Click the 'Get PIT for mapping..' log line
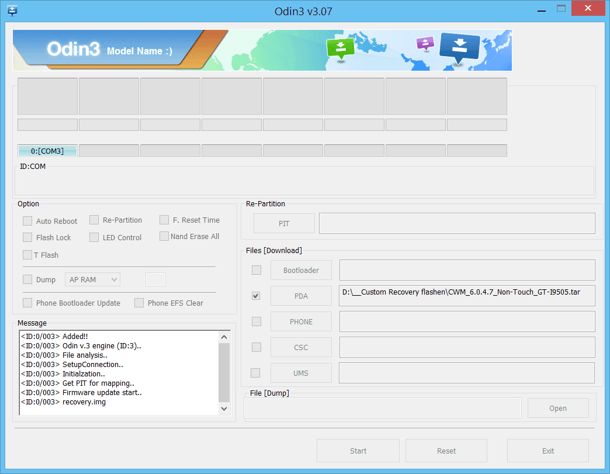Image resolution: width=610 pixels, height=474 pixels. click(x=77, y=383)
